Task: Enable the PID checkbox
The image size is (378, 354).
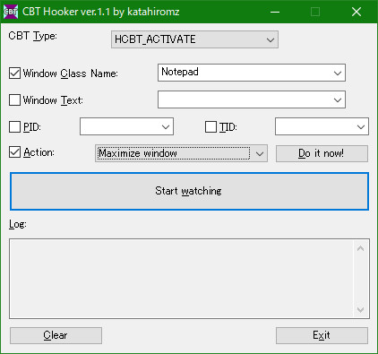Action: [14, 127]
